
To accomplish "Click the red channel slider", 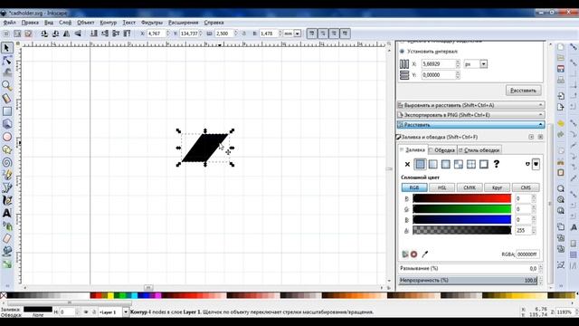I will pos(462,198).
